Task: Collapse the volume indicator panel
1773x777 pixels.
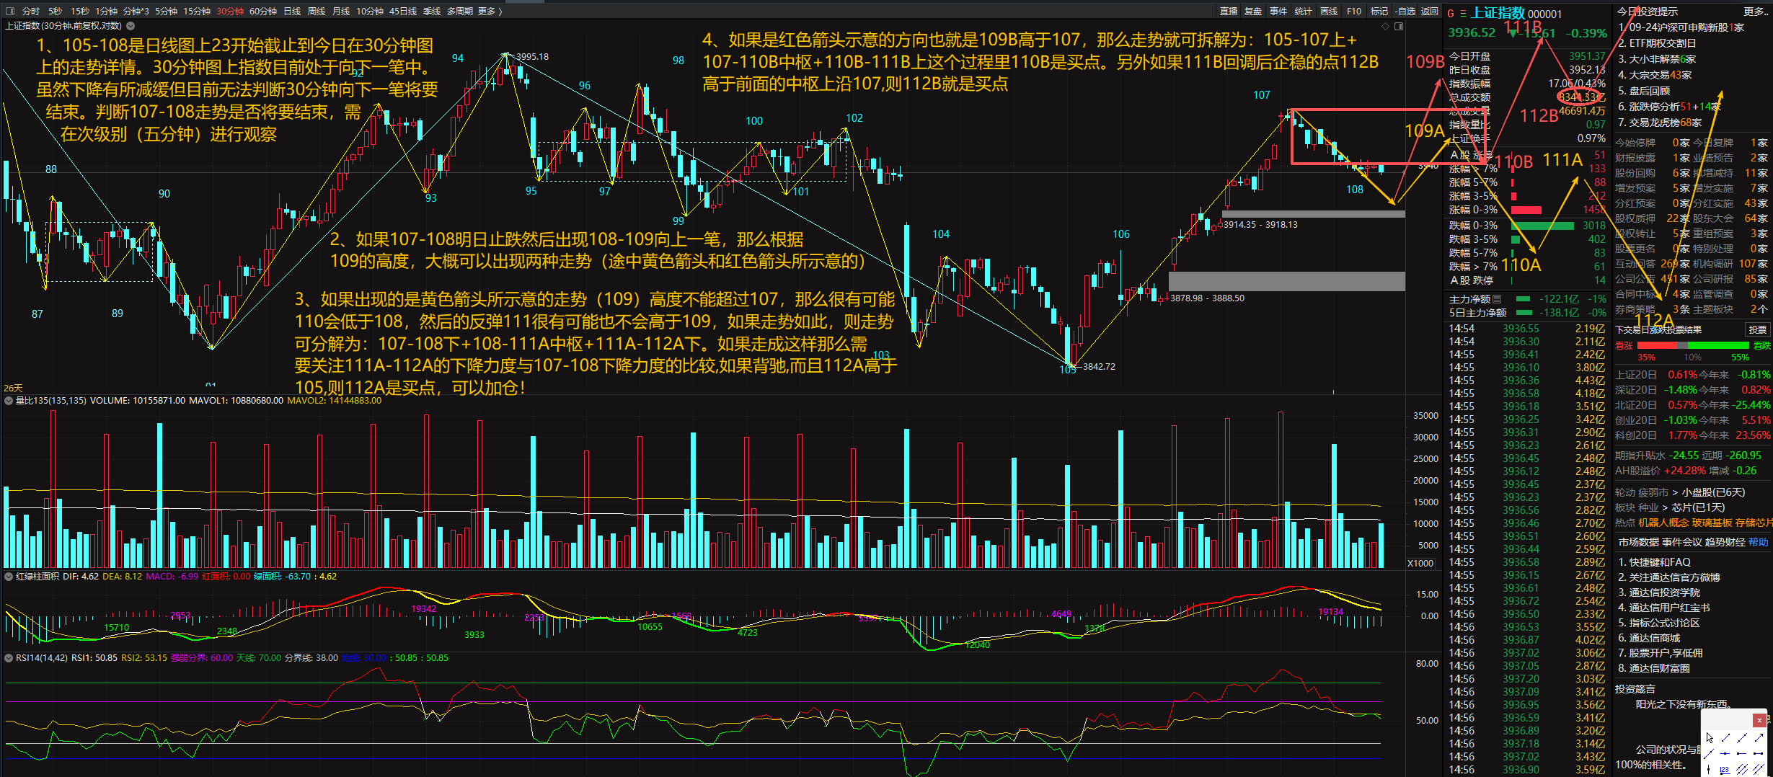Action: 9,401
